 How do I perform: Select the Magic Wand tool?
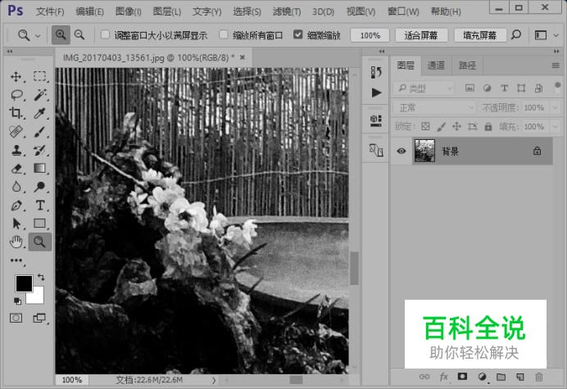40,95
